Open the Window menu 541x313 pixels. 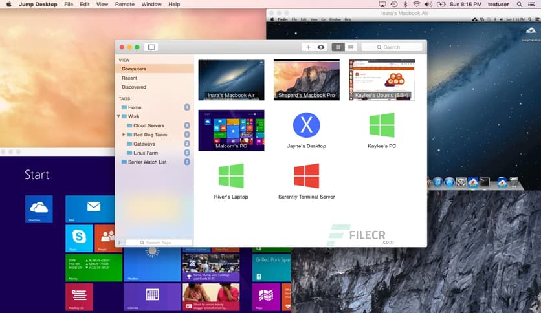tap(151, 4)
